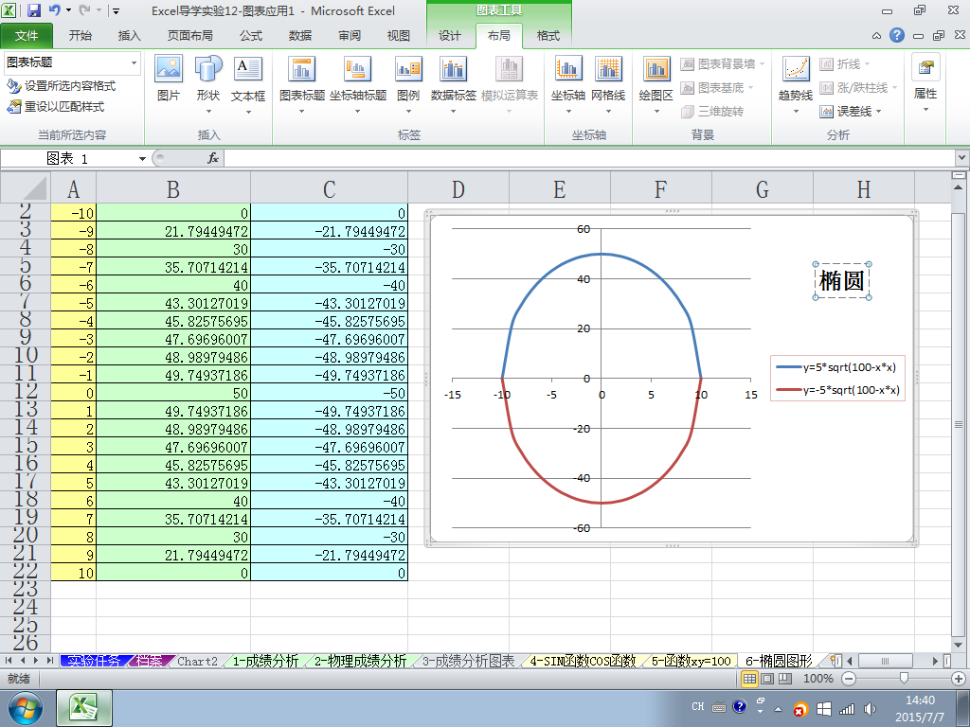Click the Picture (图片) insert icon
970x727 pixels.
click(x=169, y=78)
